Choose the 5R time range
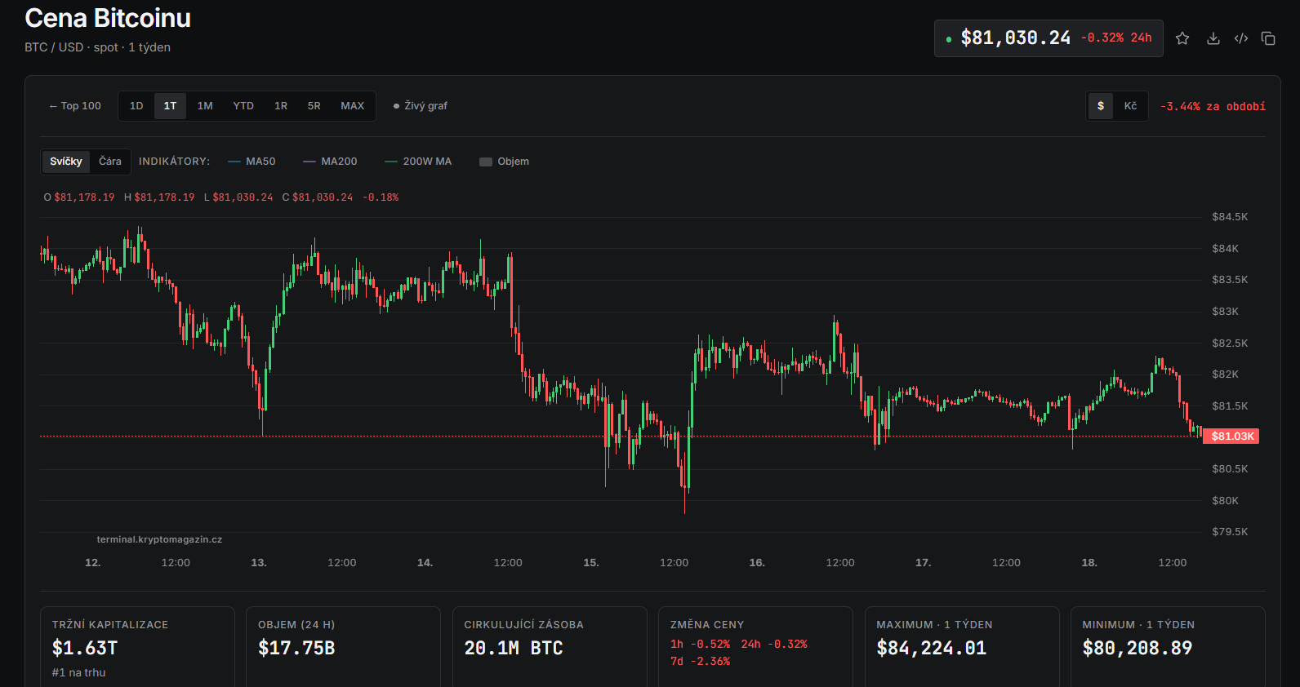The width and height of the screenshot is (1300, 687). (x=314, y=106)
